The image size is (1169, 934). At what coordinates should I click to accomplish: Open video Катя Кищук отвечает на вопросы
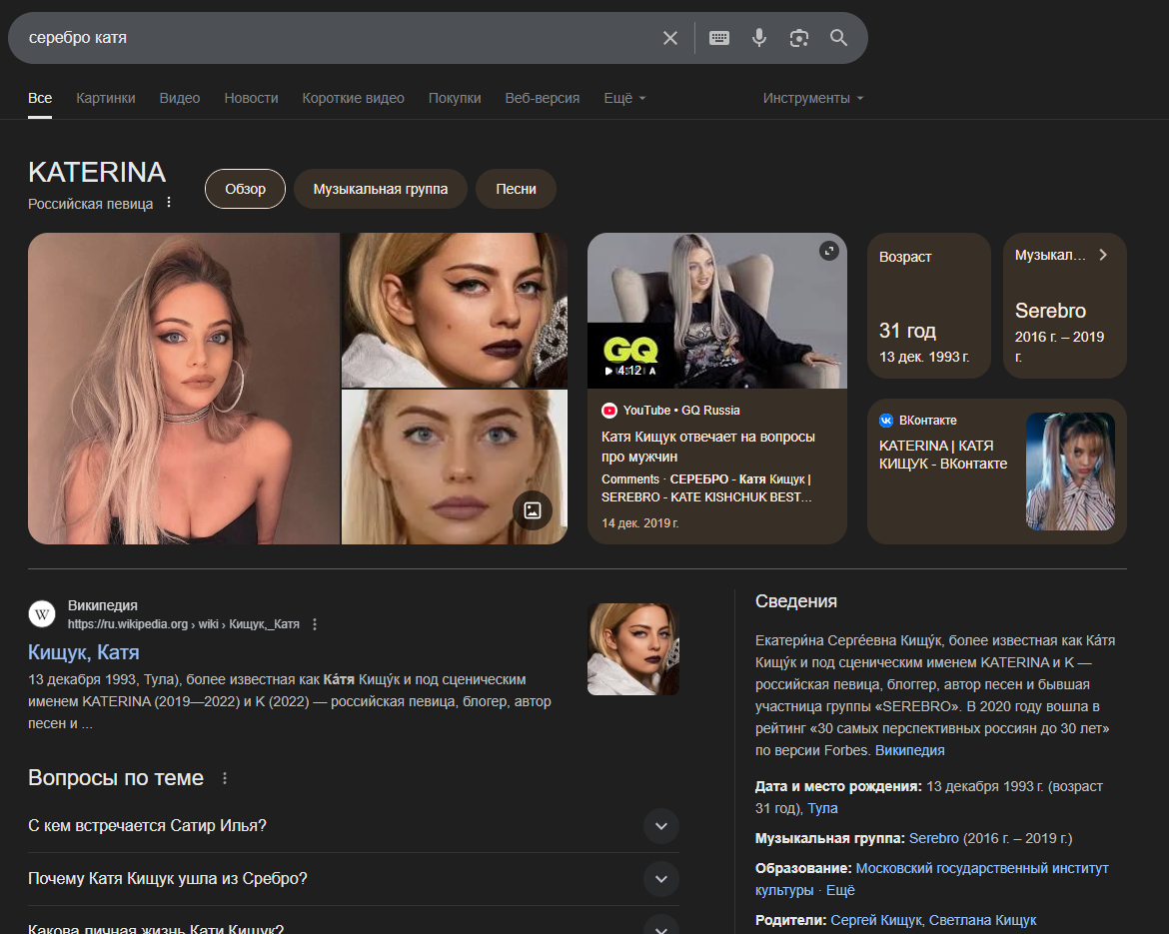pyautogui.click(x=708, y=447)
